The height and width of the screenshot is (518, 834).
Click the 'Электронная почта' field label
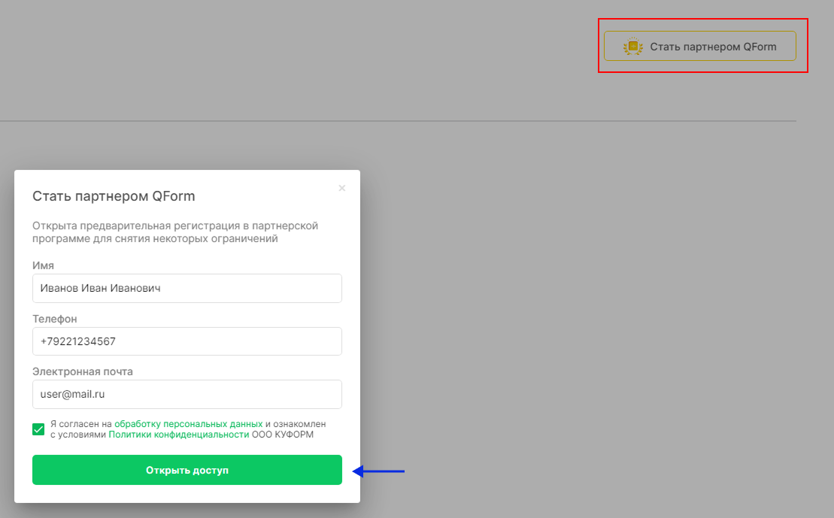(x=83, y=371)
